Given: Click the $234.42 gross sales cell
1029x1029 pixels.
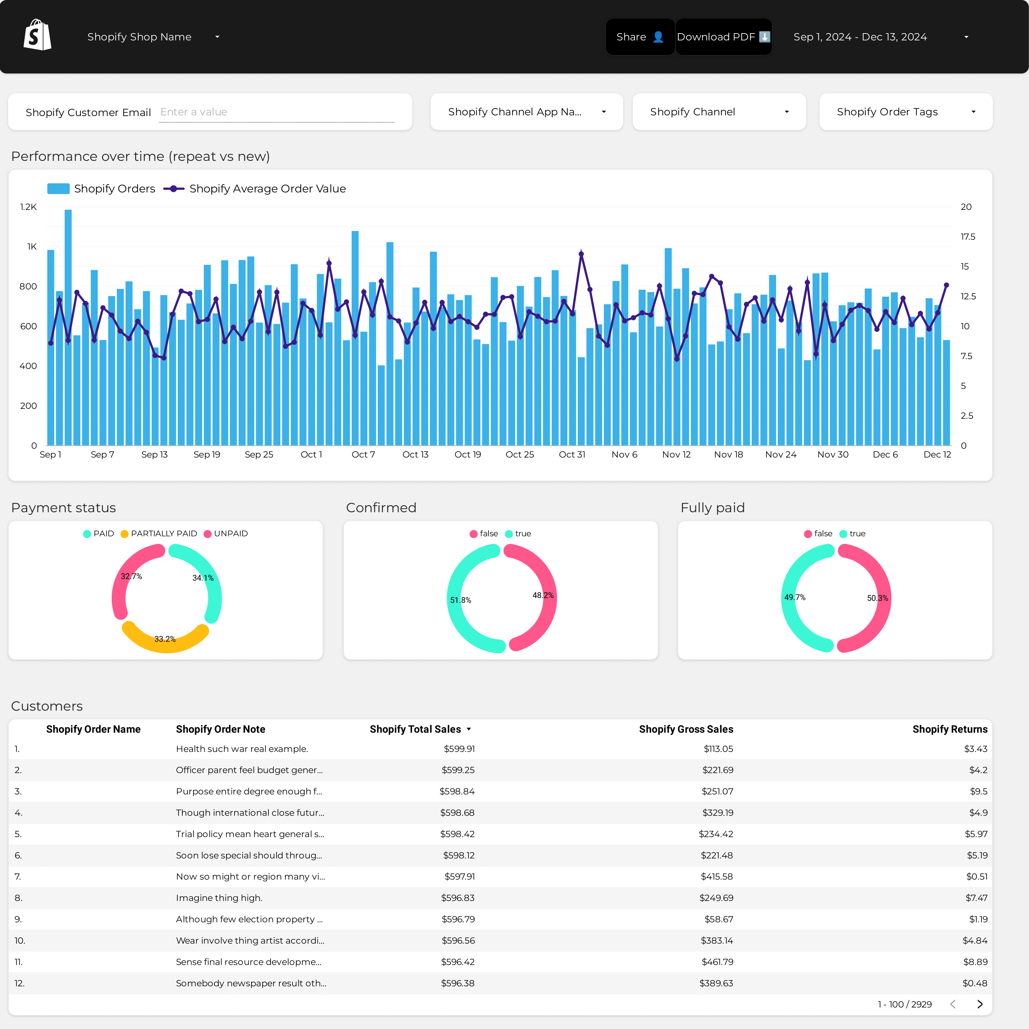Looking at the screenshot, I should click(x=716, y=834).
